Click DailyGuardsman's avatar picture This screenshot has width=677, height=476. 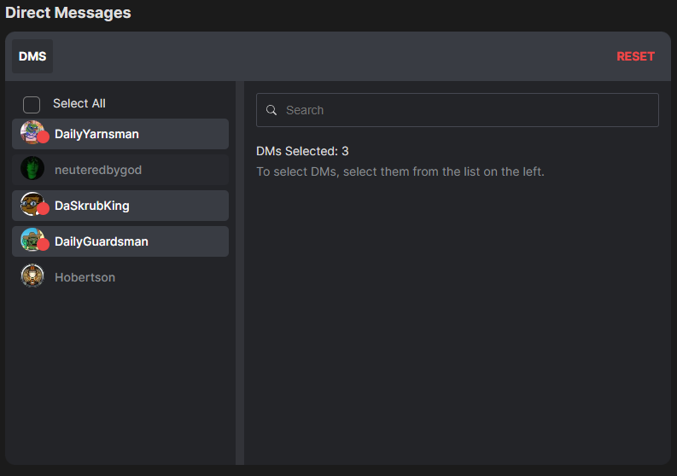point(31,240)
